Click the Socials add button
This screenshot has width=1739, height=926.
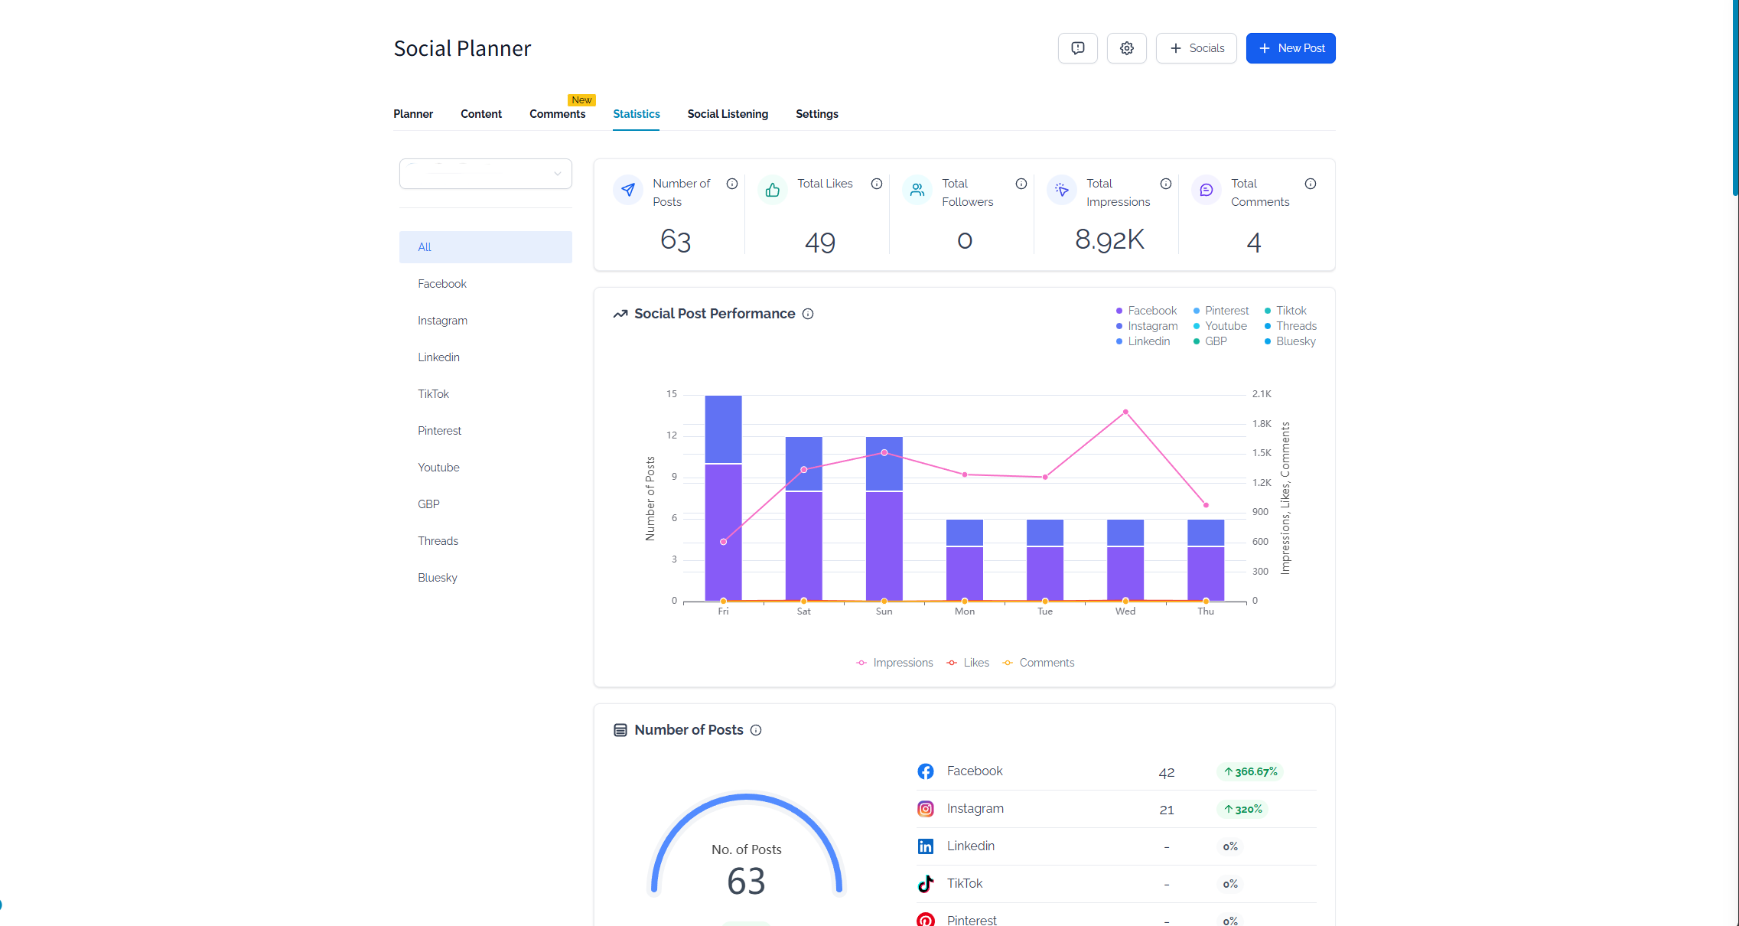(1196, 48)
